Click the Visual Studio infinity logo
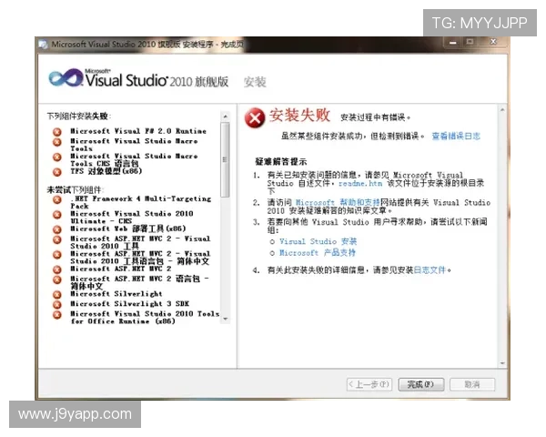546x437 pixels. pos(66,79)
